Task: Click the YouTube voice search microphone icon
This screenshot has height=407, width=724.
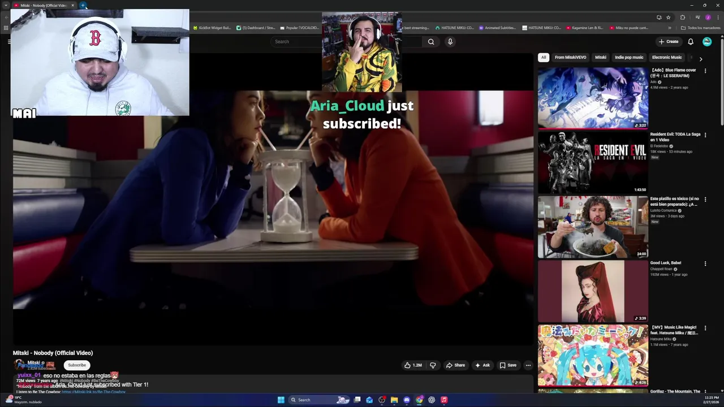Action: [x=450, y=41]
